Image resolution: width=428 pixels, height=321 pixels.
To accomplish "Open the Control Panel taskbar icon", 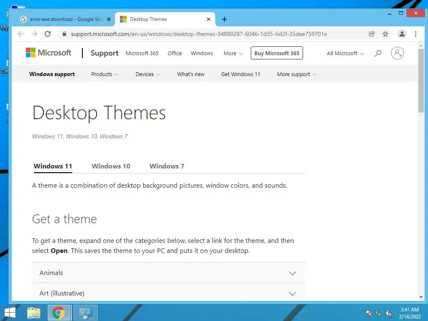I will point(85,313).
